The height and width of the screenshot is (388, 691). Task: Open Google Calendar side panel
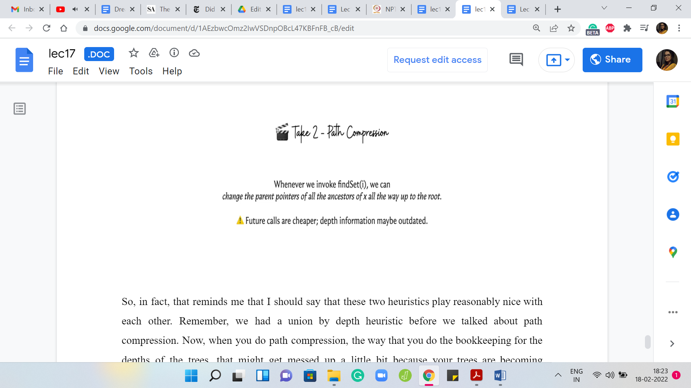click(673, 101)
